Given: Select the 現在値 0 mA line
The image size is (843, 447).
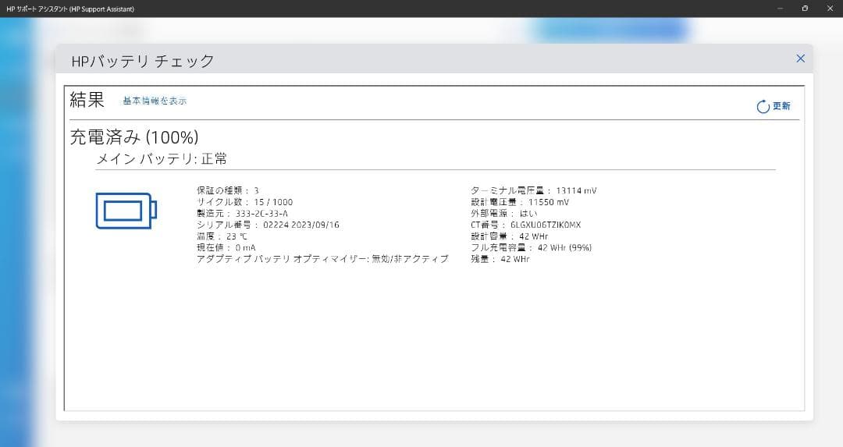Looking at the screenshot, I should point(226,247).
